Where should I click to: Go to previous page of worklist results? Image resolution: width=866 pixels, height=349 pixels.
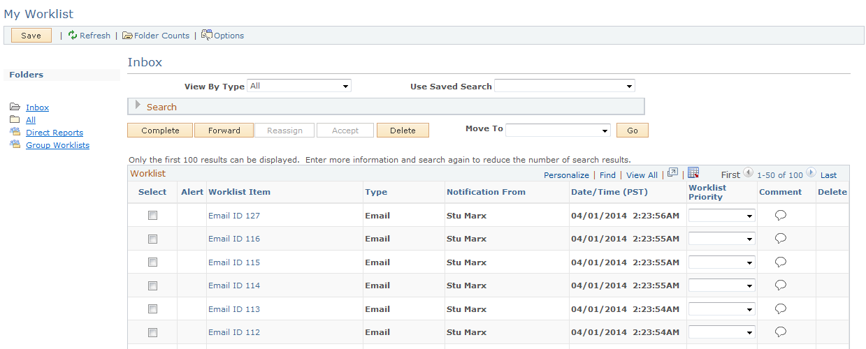pyautogui.click(x=747, y=173)
